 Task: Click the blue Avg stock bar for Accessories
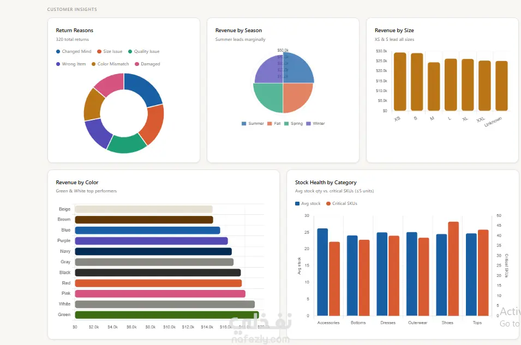click(x=322, y=272)
